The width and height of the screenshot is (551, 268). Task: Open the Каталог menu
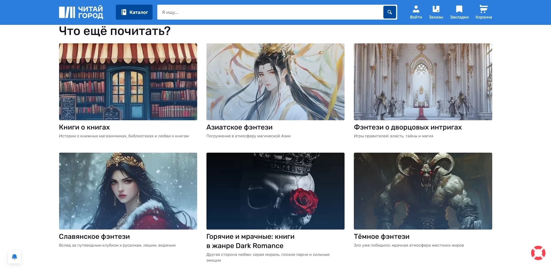[134, 12]
